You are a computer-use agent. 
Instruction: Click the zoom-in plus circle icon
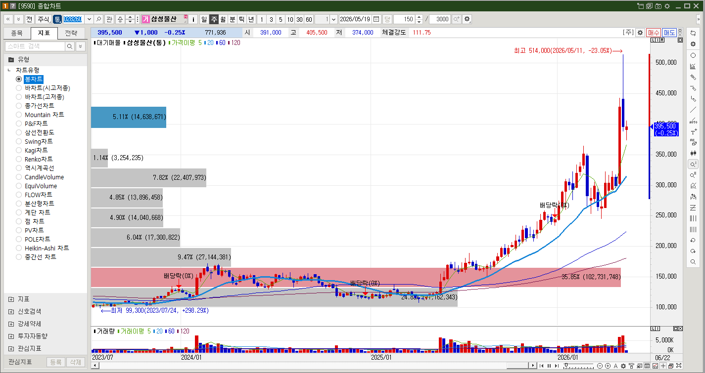tap(608, 366)
